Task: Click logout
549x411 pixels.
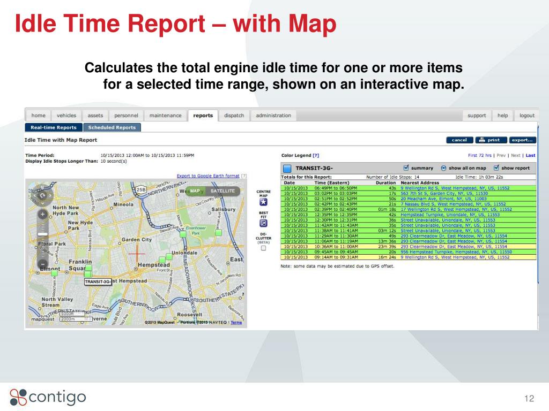Action: (x=526, y=116)
